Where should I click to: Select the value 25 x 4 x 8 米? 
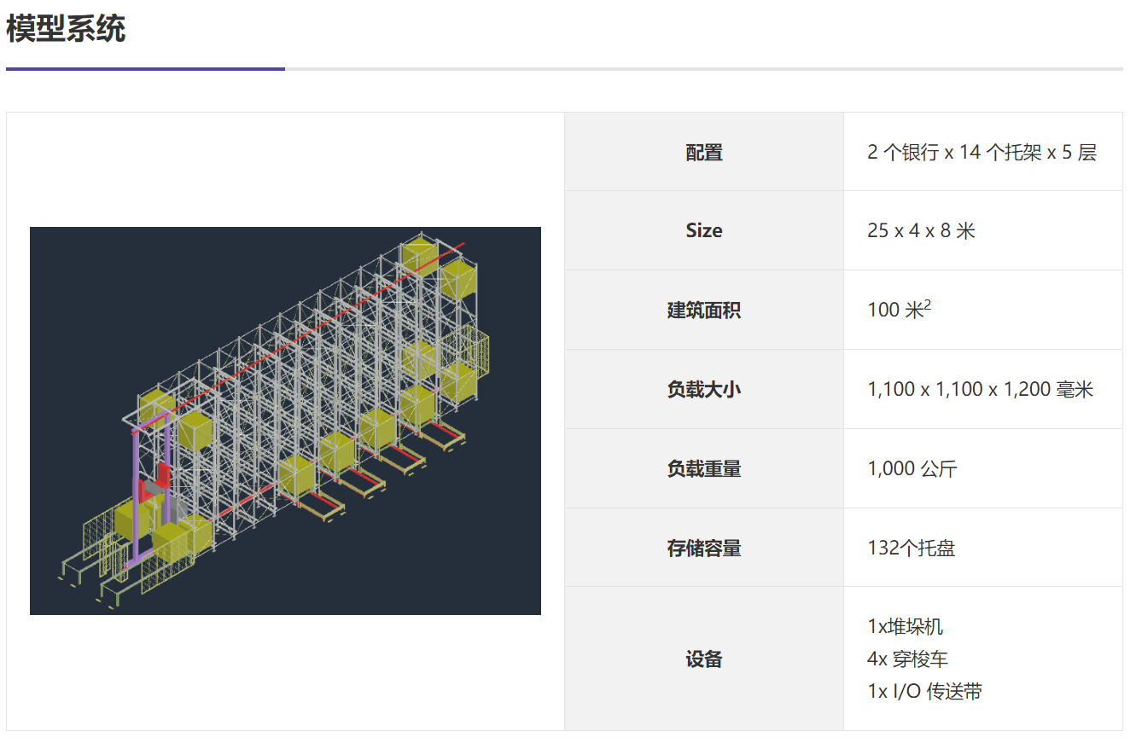[921, 230]
